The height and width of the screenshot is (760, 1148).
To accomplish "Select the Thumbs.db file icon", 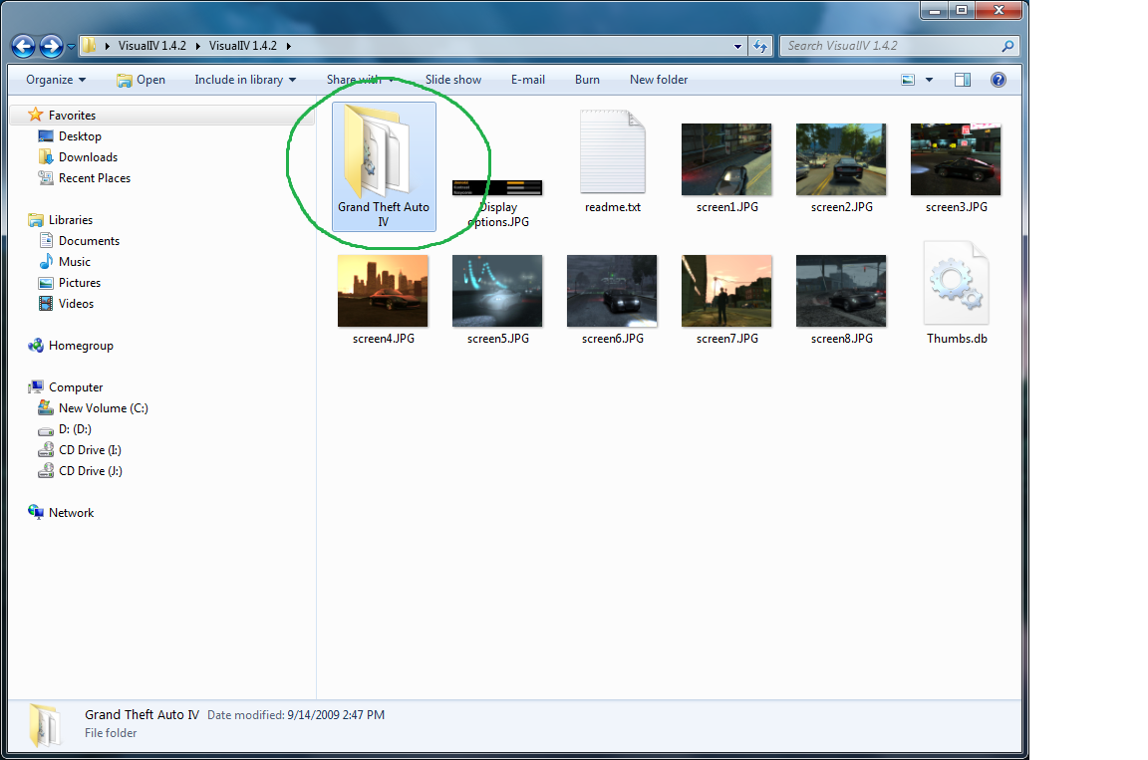I will (x=957, y=283).
